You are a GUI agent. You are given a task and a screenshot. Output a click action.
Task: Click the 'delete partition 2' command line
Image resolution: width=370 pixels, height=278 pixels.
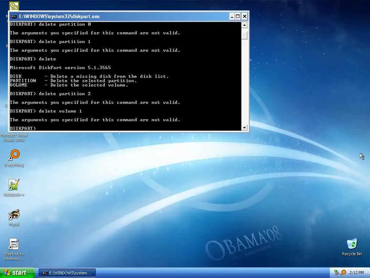point(50,94)
